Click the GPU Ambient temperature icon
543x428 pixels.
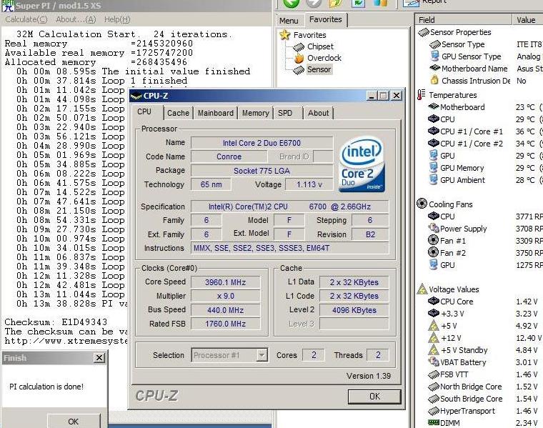tap(433, 179)
